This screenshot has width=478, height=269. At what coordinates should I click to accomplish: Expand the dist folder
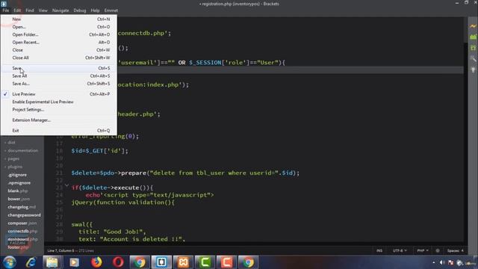pos(12,143)
